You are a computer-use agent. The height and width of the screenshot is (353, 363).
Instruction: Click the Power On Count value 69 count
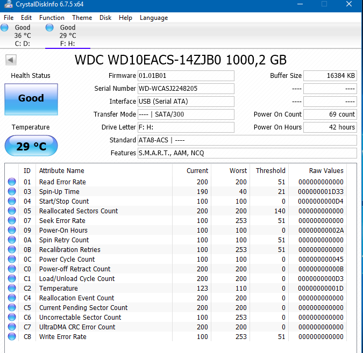330,114
